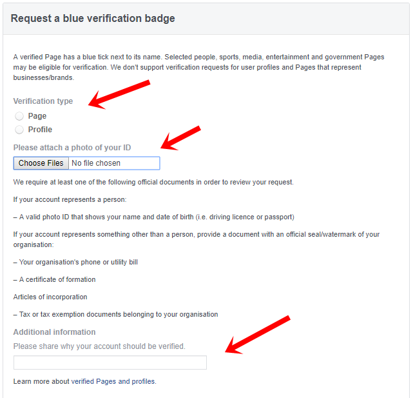
Task: Click the red arrow pointing at the ID photo label
Action: pyautogui.click(x=180, y=137)
